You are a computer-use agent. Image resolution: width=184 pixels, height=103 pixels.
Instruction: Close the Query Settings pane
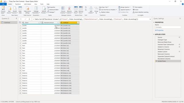tap(180, 18)
